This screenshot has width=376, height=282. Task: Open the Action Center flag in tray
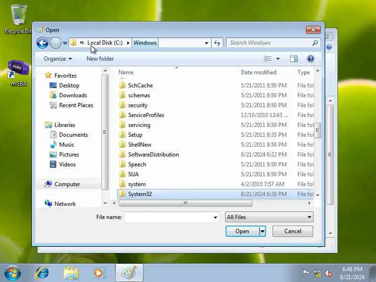305,273
